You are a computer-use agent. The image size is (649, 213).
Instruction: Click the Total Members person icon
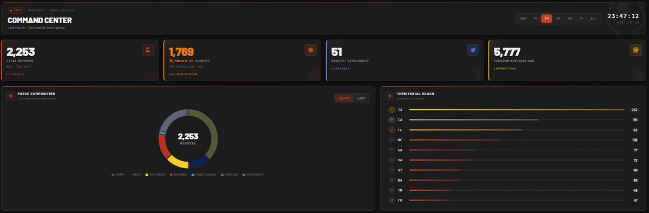point(148,50)
